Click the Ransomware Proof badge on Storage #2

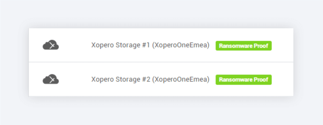pos(243,80)
